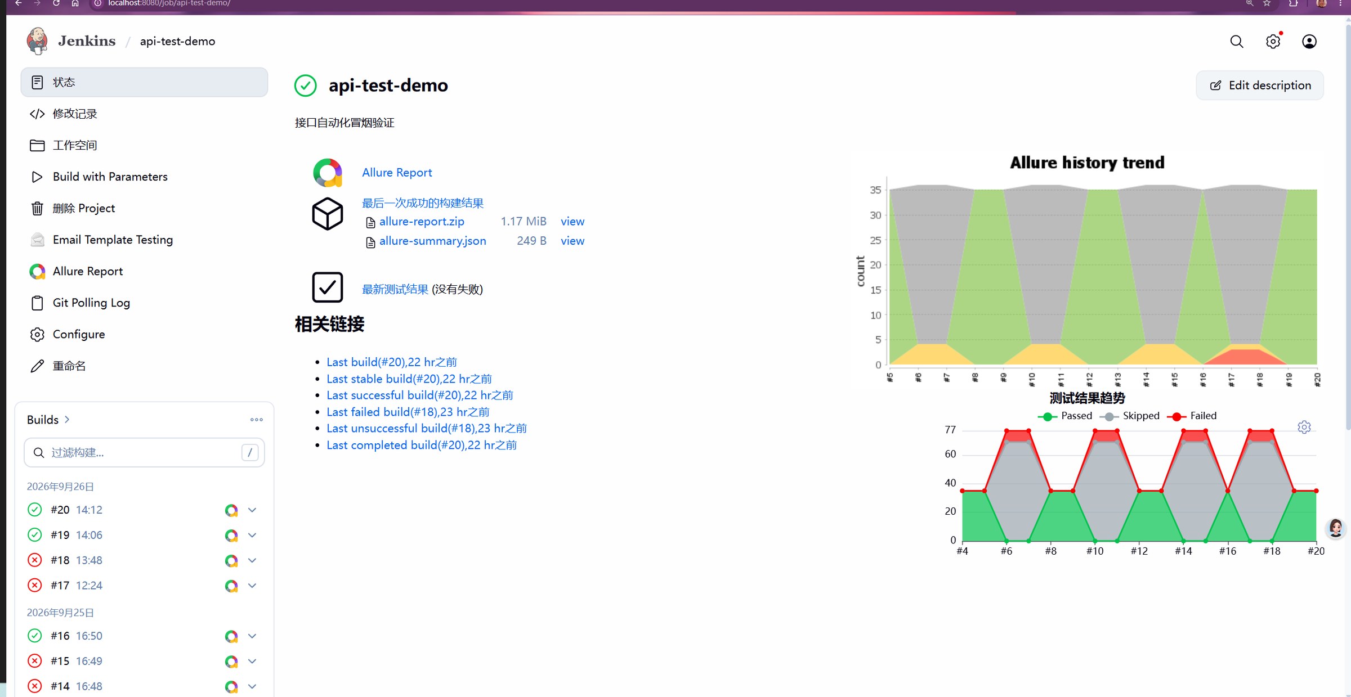This screenshot has width=1351, height=697.
Task: Click the avatar assistant icon at right edge
Action: click(x=1335, y=528)
